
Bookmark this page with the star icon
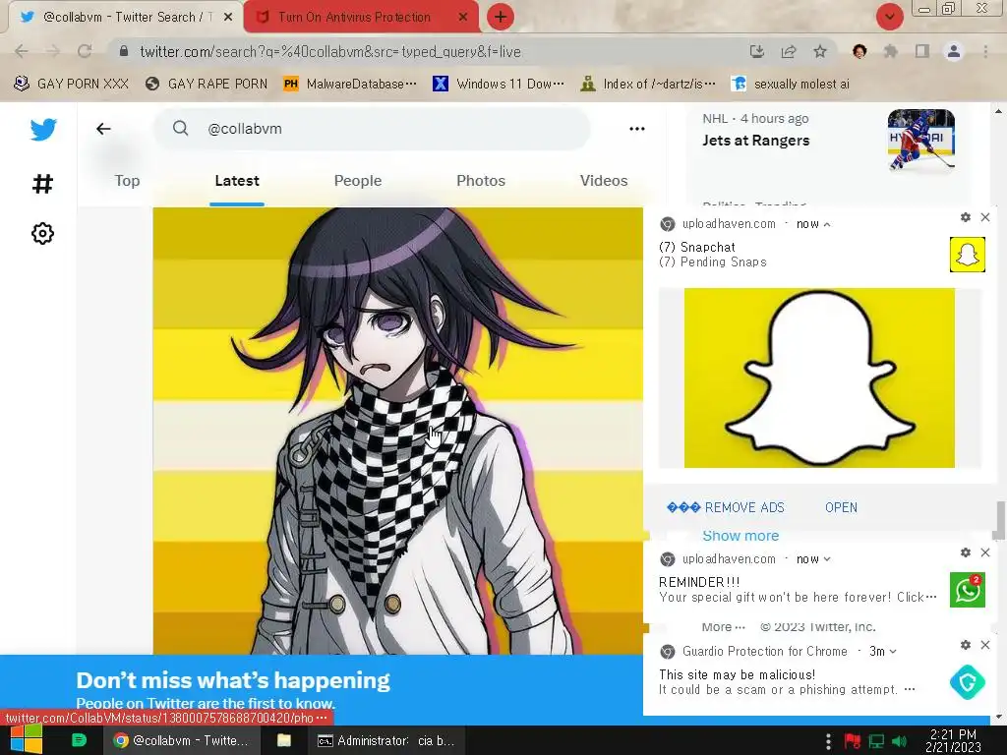pyautogui.click(x=820, y=51)
